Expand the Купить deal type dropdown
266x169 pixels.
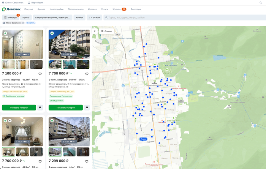click(26, 17)
